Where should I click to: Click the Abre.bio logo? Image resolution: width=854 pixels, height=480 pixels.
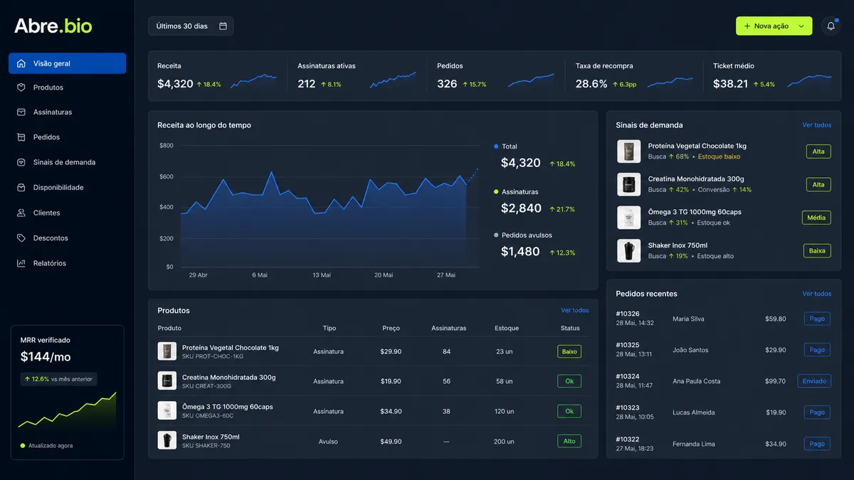[53, 26]
